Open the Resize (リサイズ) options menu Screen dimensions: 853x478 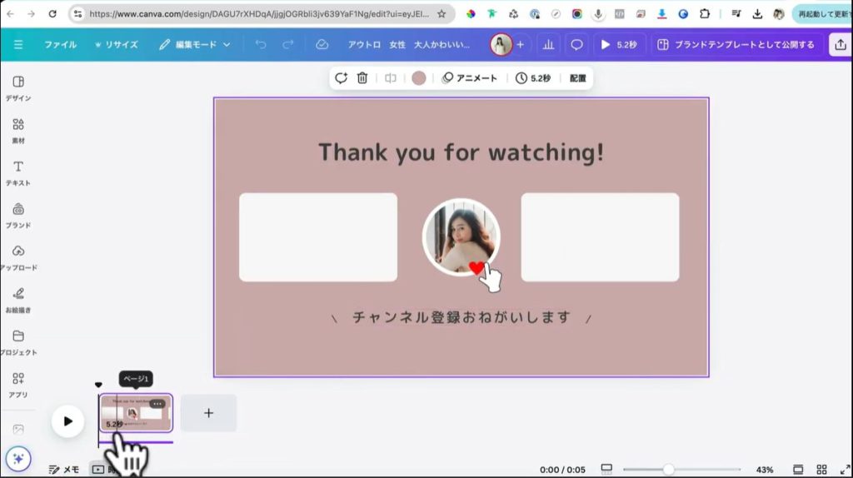click(116, 45)
